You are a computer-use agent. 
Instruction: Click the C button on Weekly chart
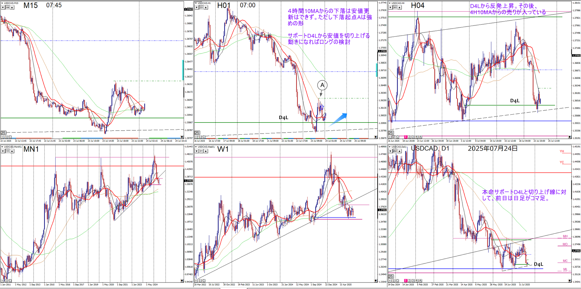pos(204,281)
